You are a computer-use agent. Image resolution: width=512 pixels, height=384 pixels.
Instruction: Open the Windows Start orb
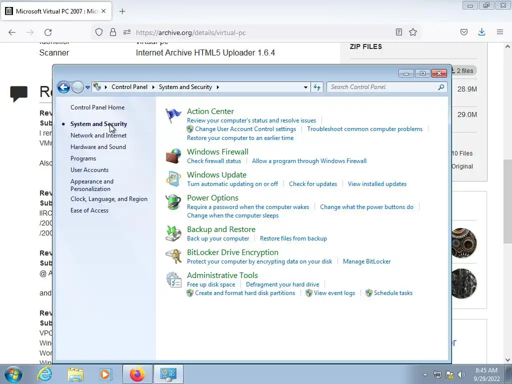13,374
